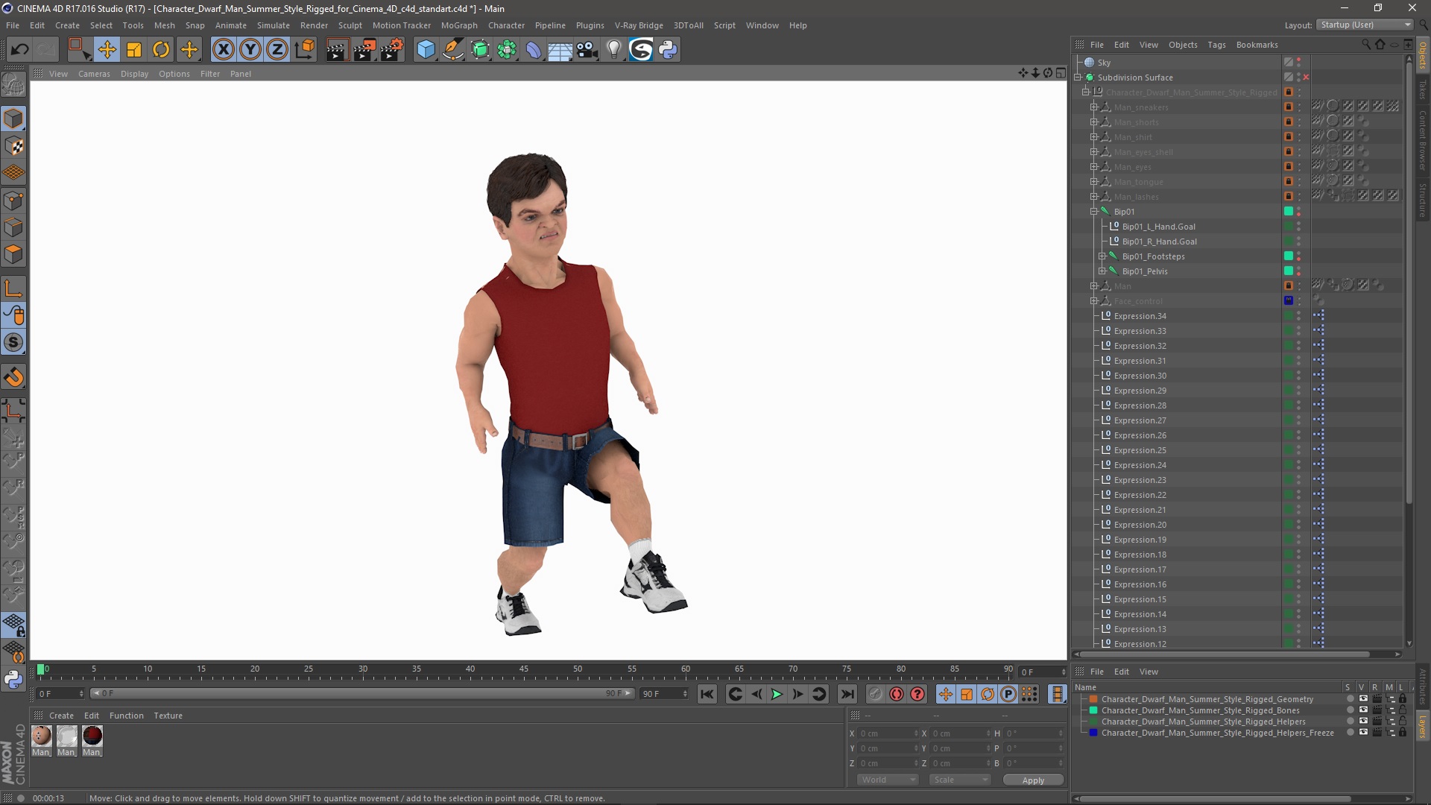This screenshot has height=805, width=1431.
Task: Toggle Z axis lock
Action: [277, 50]
